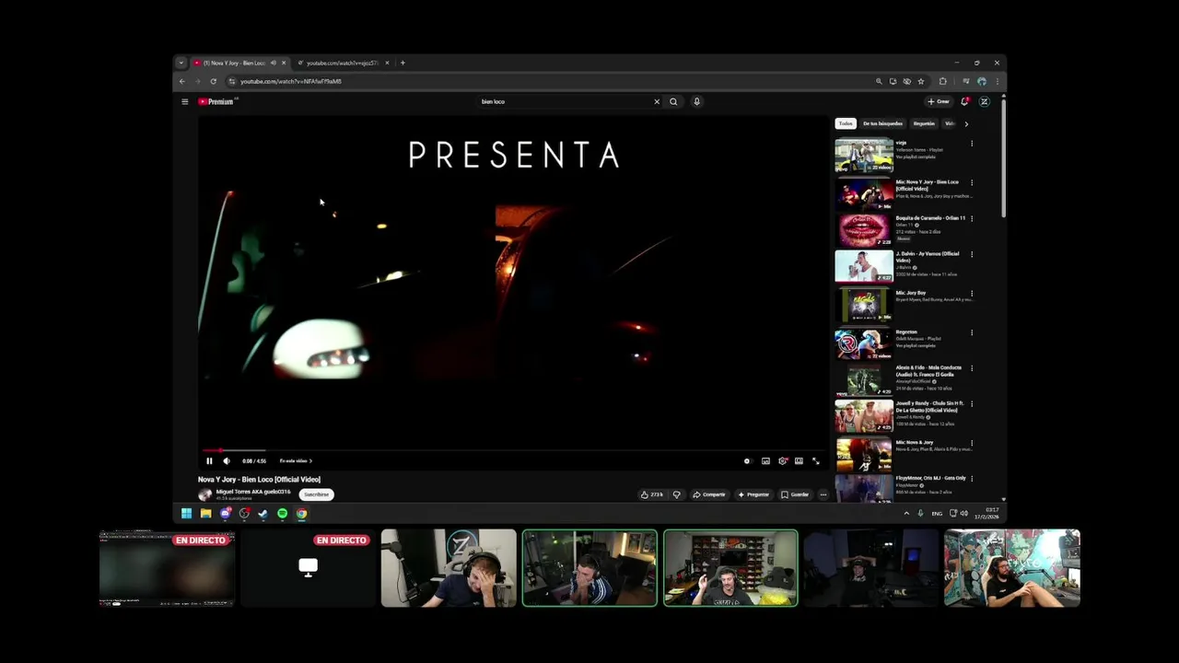
Task: Clear the search field with the X
Action: click(x=657, y=101)
